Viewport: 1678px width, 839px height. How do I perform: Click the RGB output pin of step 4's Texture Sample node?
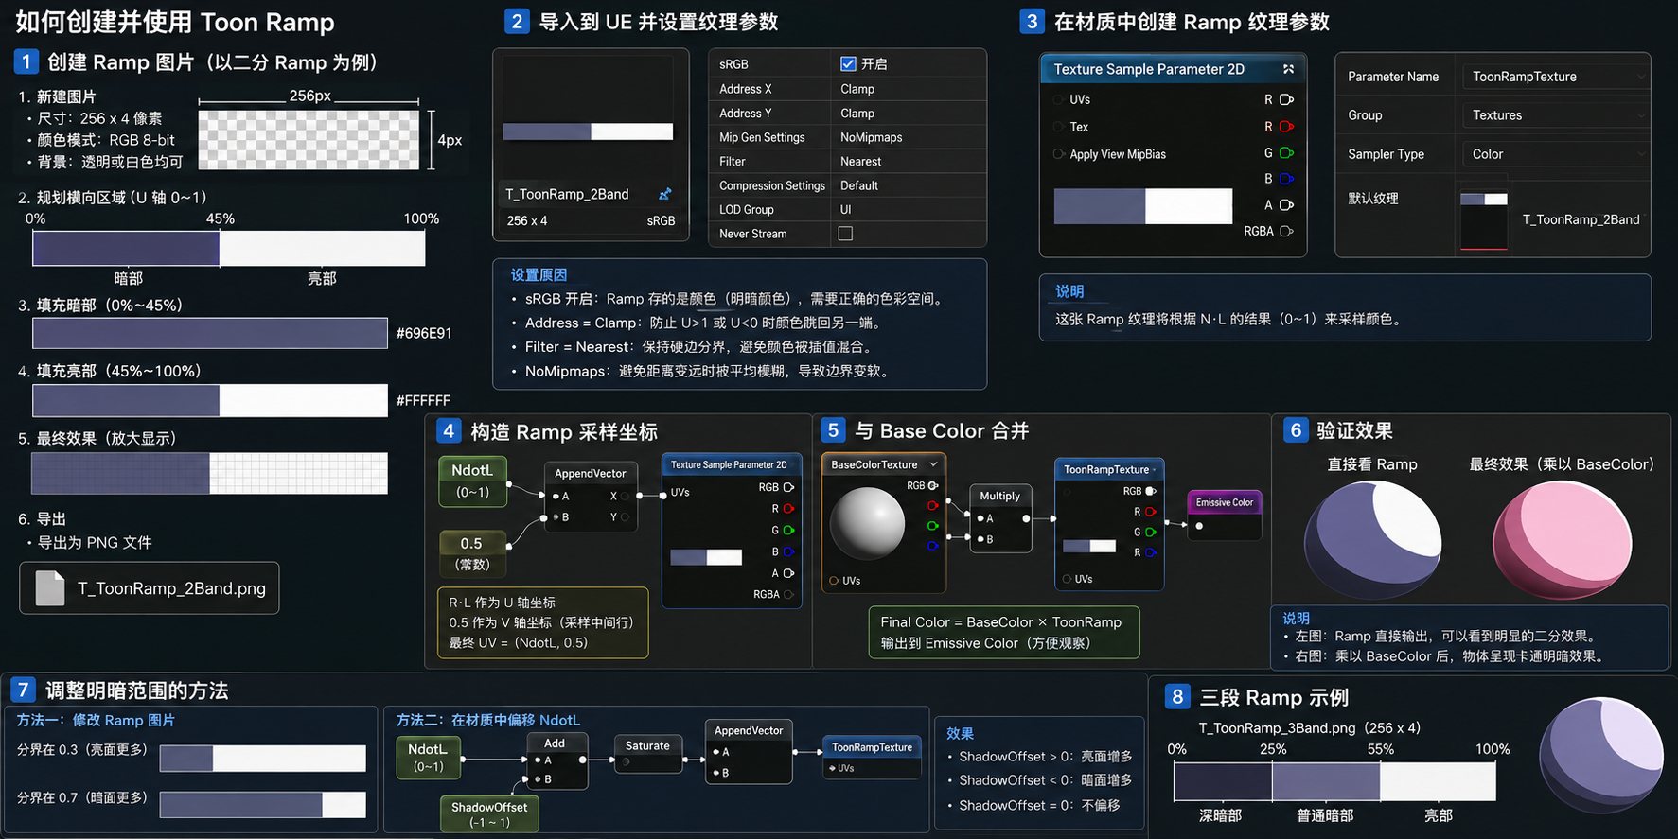788,487
